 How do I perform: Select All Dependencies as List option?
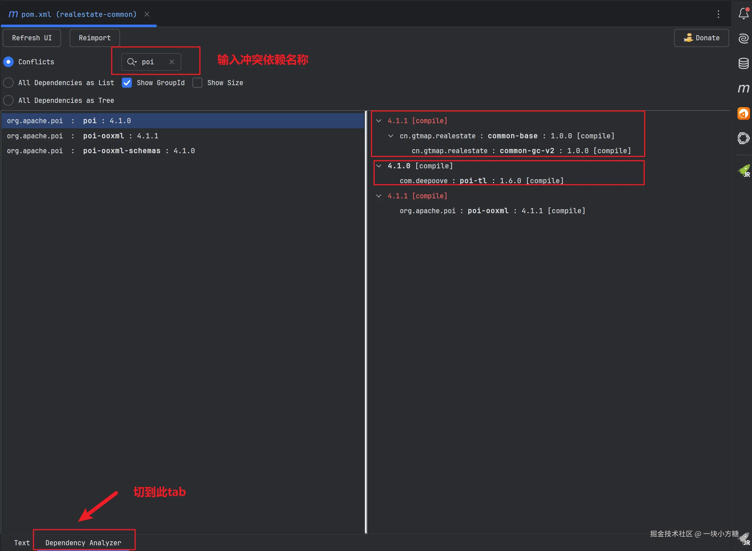(8, 83)
